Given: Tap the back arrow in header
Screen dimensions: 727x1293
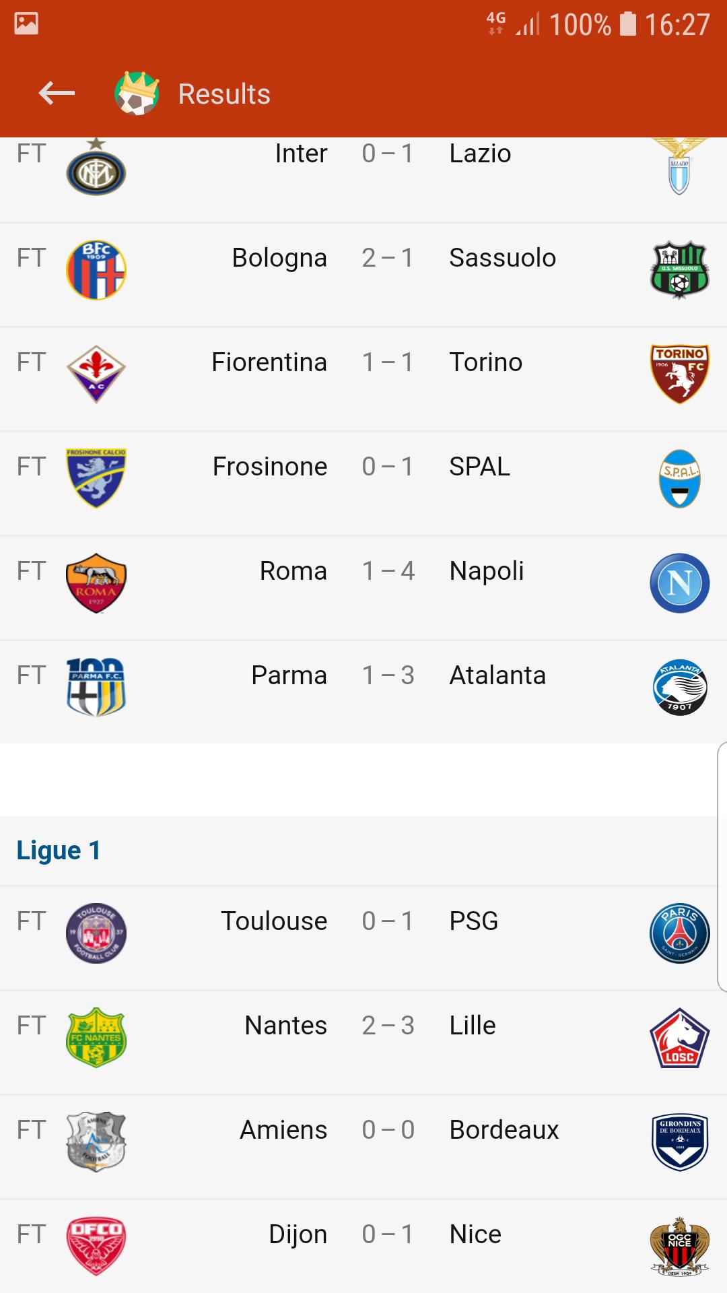Looking at the screenshot, I should pyautogui.click(x=57, y=94).
